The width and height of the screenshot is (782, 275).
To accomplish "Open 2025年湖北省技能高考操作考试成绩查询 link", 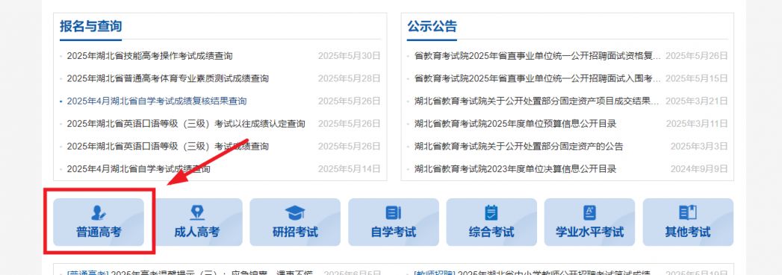I will coord(149,56).
